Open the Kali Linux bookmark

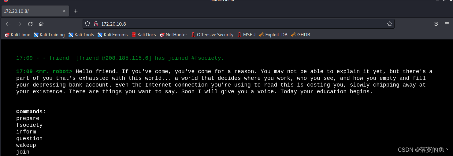[x=17, y=35]
